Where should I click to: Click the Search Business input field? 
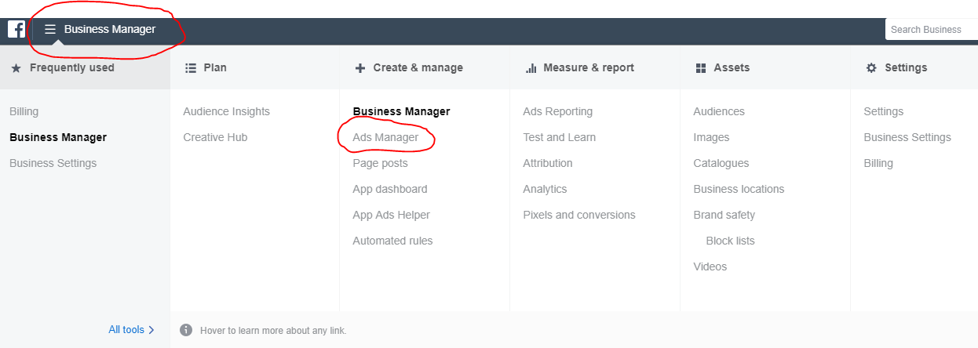click(930, 29)
